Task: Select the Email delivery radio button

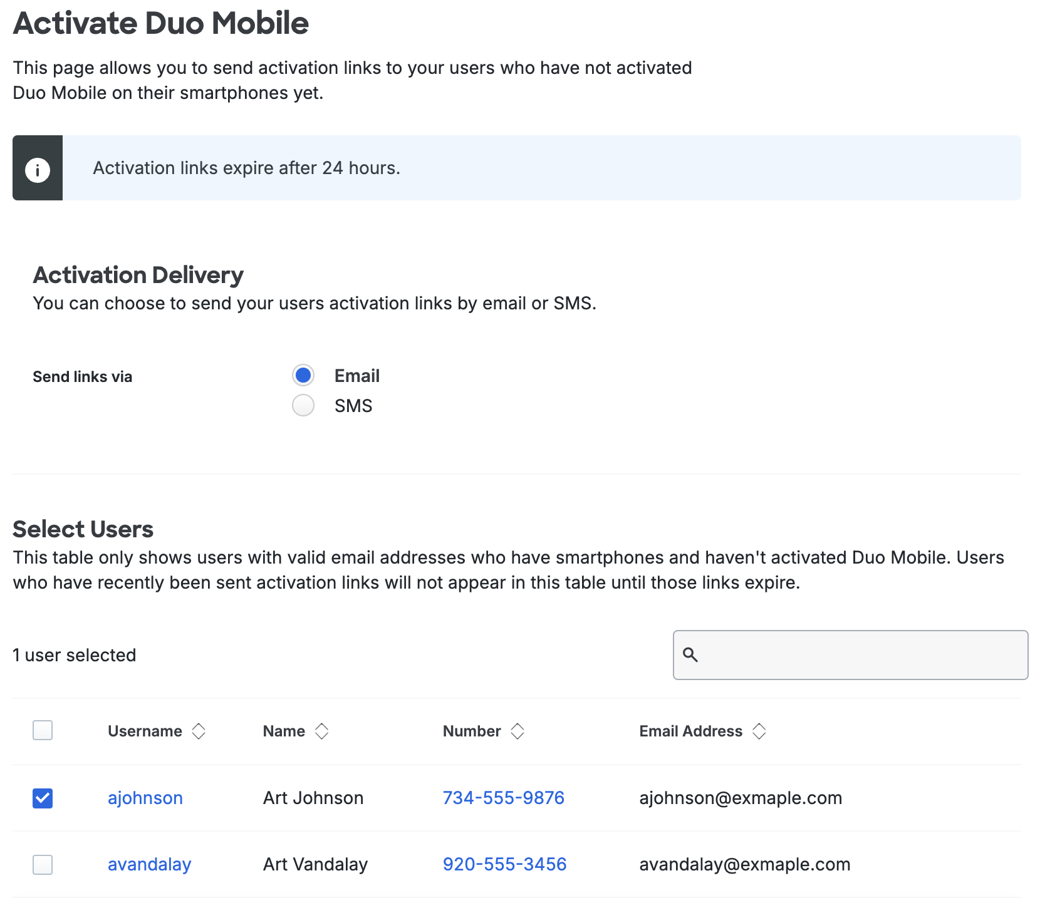Action: pos(303,374)
